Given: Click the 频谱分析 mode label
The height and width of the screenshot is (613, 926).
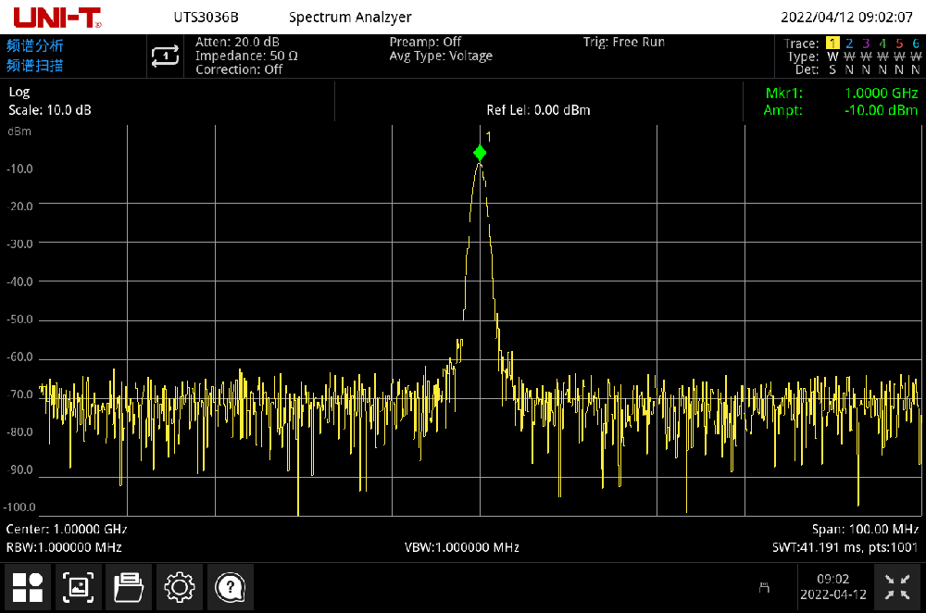Looking at the screenshot, I should (35, 45).
